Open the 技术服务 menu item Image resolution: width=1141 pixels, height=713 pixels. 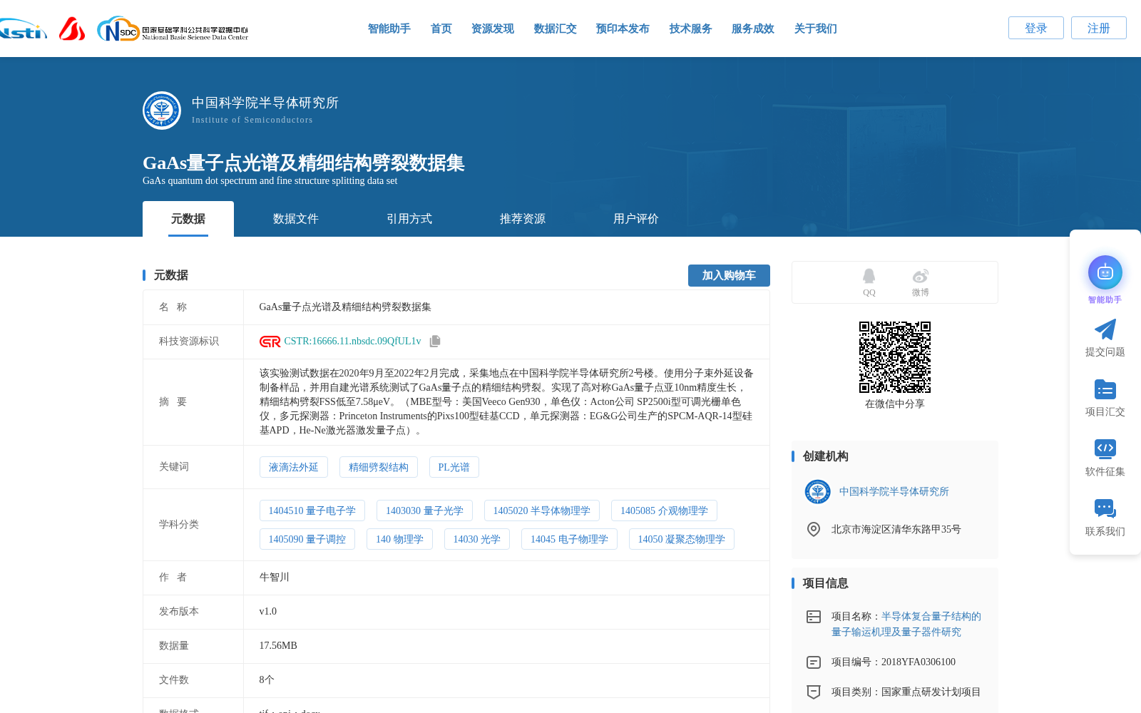[691, 29]
